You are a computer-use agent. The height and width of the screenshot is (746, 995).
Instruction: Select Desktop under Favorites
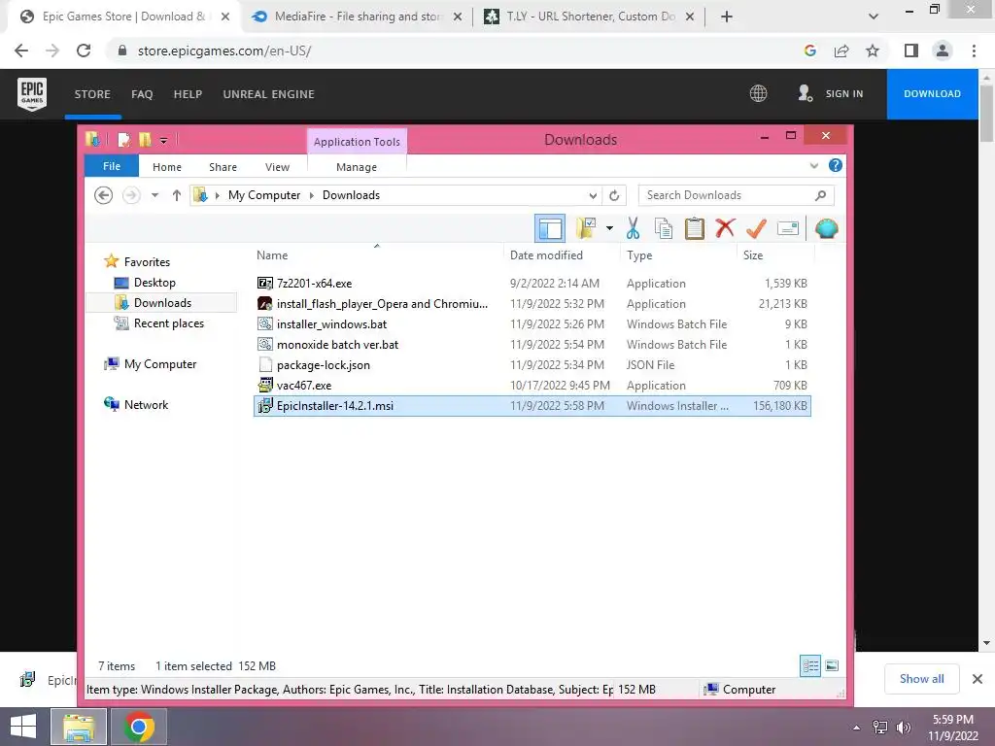[154, 283]
